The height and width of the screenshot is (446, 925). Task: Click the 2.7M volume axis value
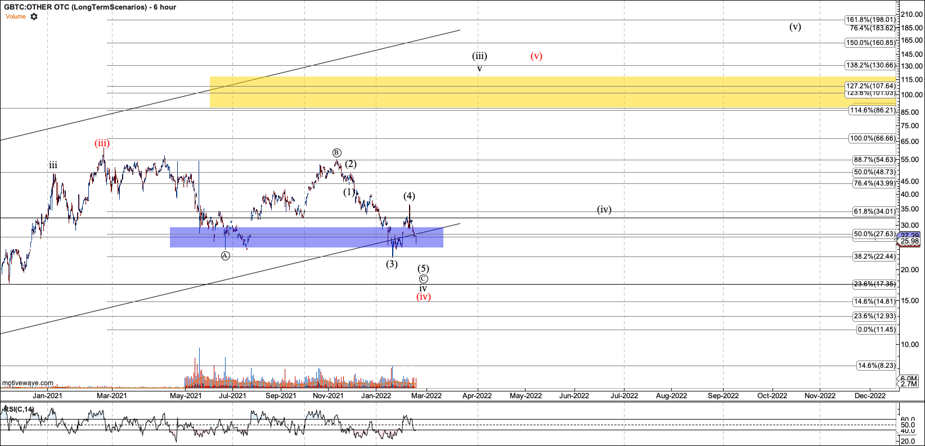tap(909, 384)
